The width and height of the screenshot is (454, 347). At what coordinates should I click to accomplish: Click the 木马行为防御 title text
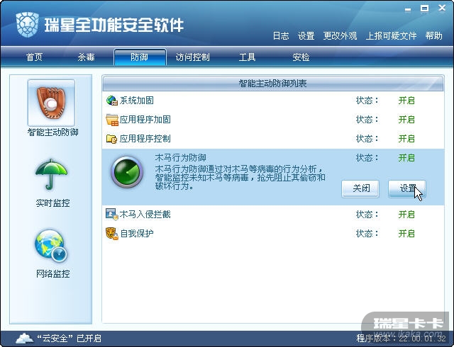click(x=181, y=158)
